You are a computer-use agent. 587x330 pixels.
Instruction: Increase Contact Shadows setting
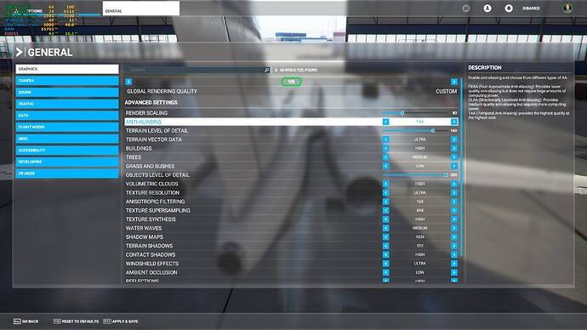454,254
